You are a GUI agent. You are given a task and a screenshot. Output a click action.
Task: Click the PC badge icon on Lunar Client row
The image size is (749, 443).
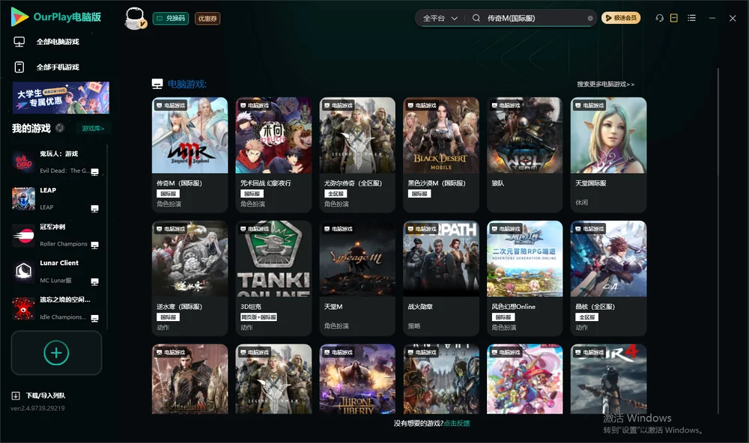94,281
